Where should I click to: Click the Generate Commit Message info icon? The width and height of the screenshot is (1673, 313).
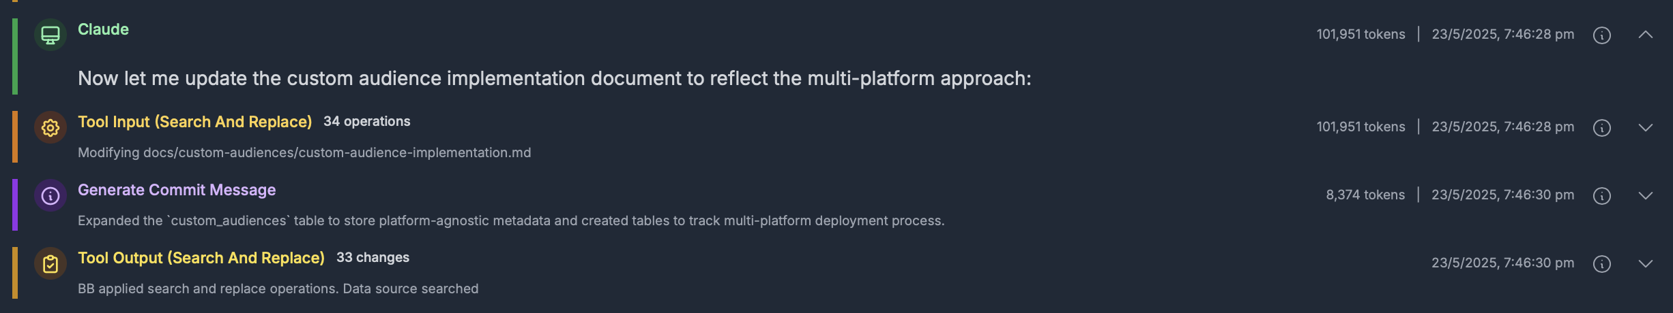click(50, 195)
